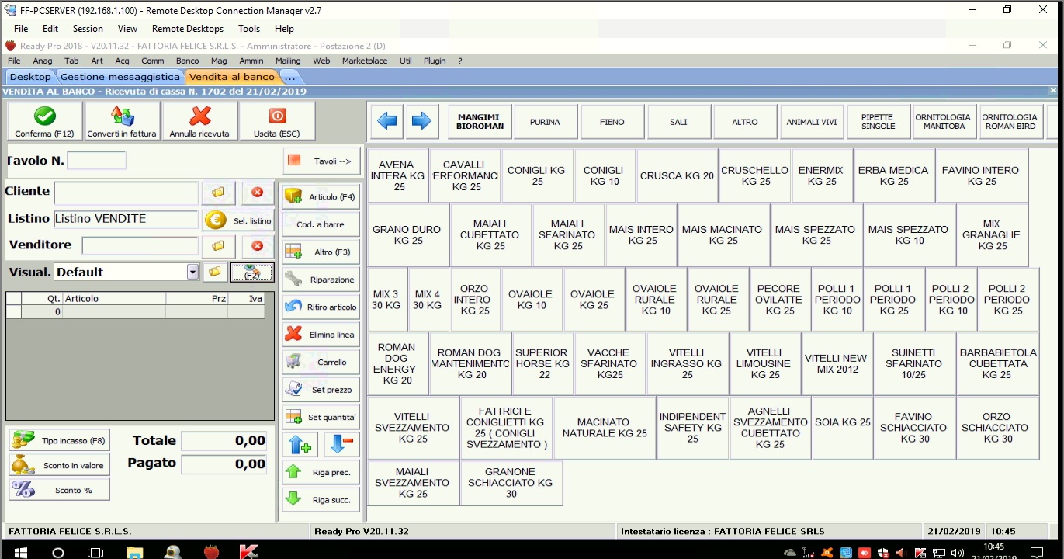Exit with the Uscita (ESC) button
Image resolution: width=1064 pixels, height=559 pixels.
click(x=277, y=122)
